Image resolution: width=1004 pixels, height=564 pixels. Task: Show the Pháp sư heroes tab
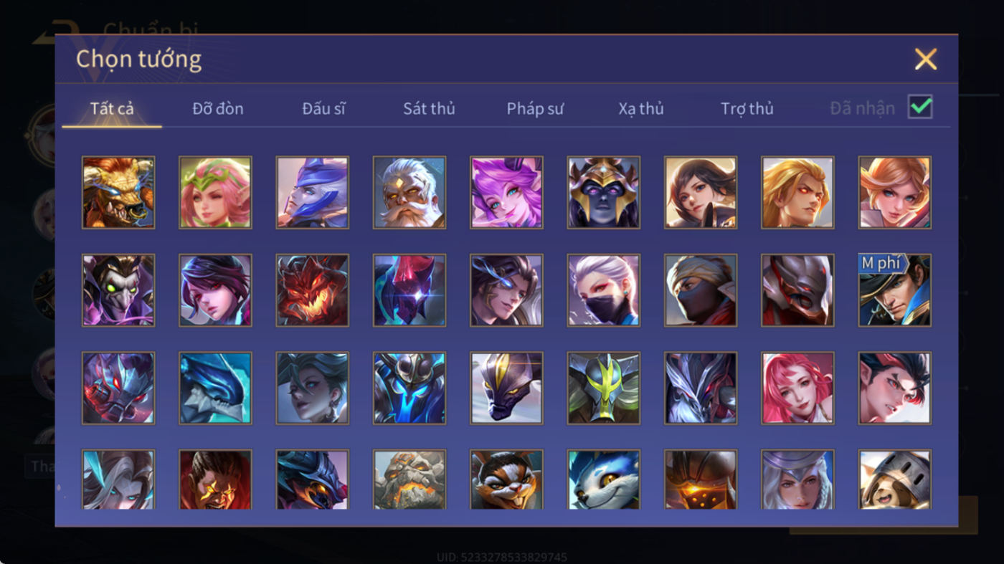pyautogui.click(x=535, y=108)
